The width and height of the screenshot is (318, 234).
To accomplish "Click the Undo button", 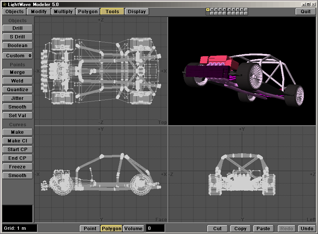I will click(307, 228).
